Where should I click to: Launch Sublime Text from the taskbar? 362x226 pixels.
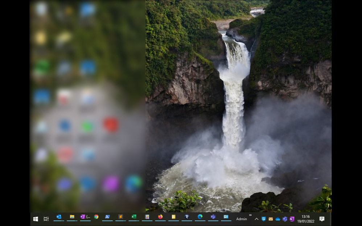pyautogui.click(x=121, y=218)
